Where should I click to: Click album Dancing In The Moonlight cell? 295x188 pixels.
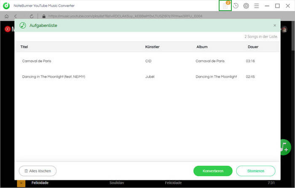click(x=216, y=77)
